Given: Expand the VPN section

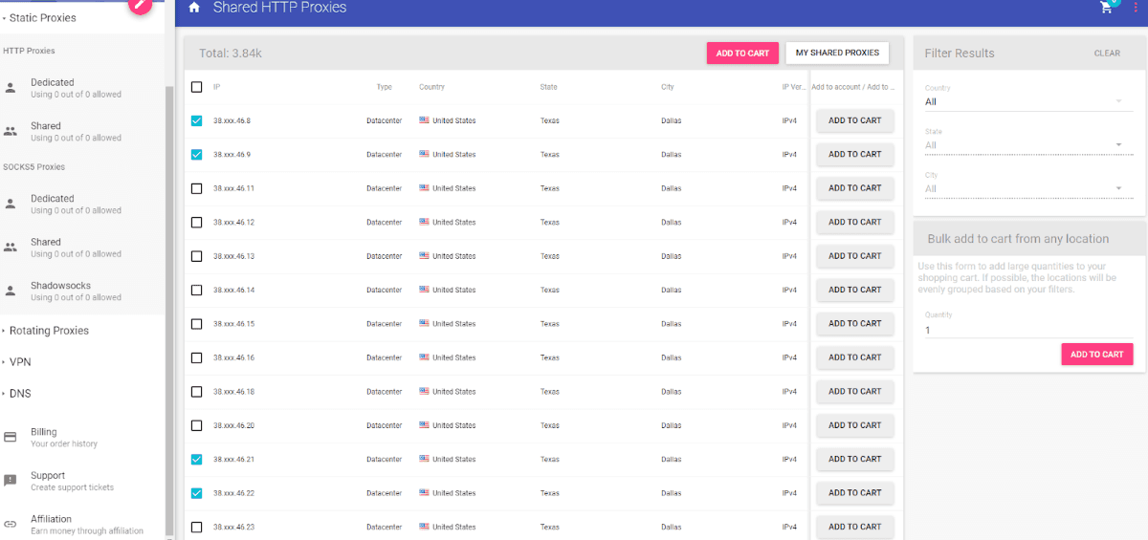Looking at the screenshot, I should pyautogui.click(x=19, y=362).
